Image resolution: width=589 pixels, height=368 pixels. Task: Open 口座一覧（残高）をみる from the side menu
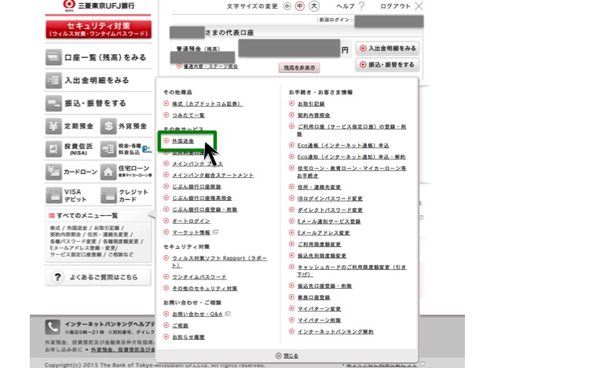click(x=98, y=57)
